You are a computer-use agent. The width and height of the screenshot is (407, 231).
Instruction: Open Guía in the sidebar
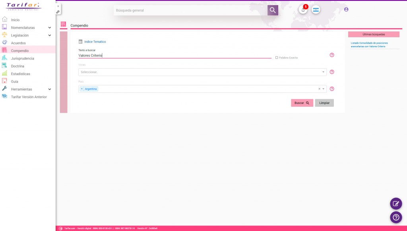[x=15, y=81]
